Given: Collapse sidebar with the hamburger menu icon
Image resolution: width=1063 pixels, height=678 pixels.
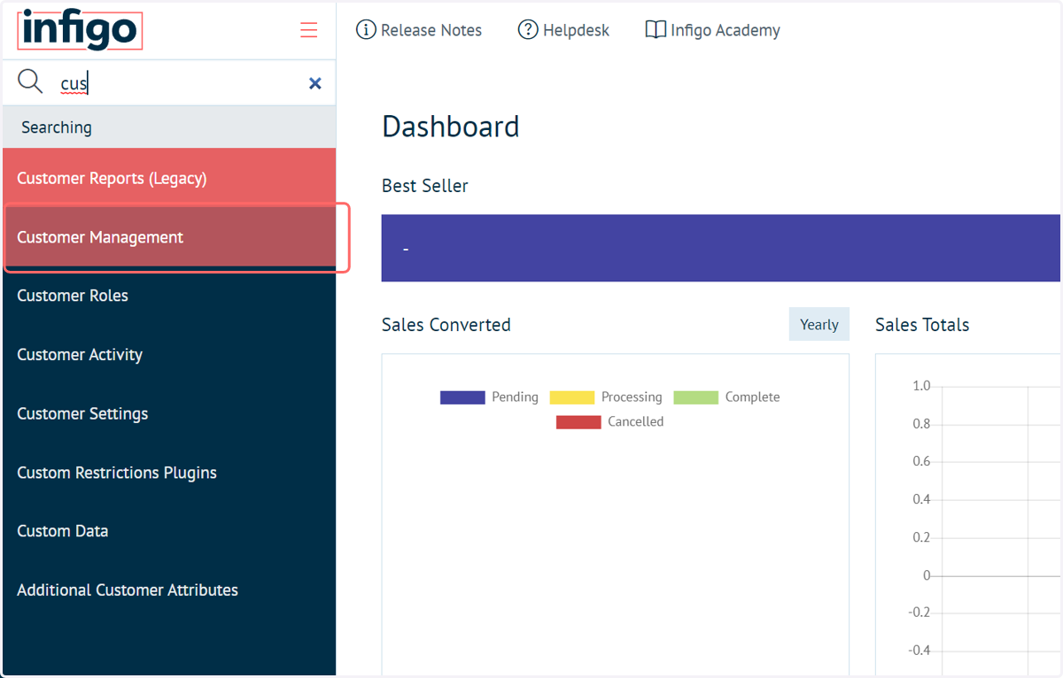Looking at the screenshot, I should click(308, 30).
